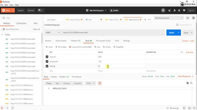This screenshot has height=110, width=197.
Task: Select the form-data body type radio
Action: click(x=56, y=47)
